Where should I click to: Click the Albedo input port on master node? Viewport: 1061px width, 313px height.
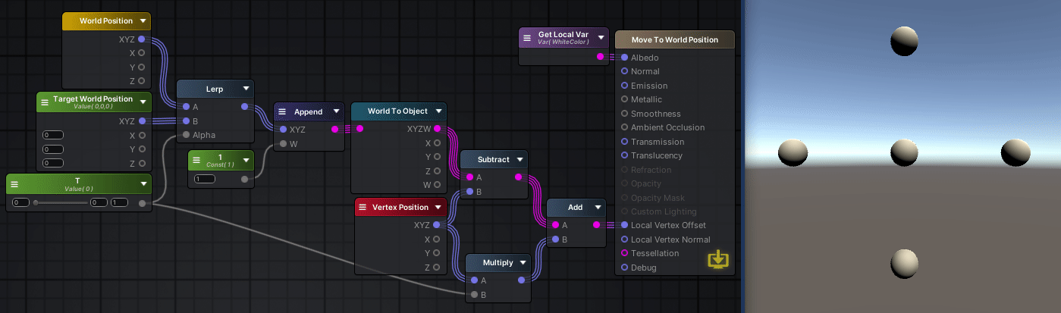624,57
